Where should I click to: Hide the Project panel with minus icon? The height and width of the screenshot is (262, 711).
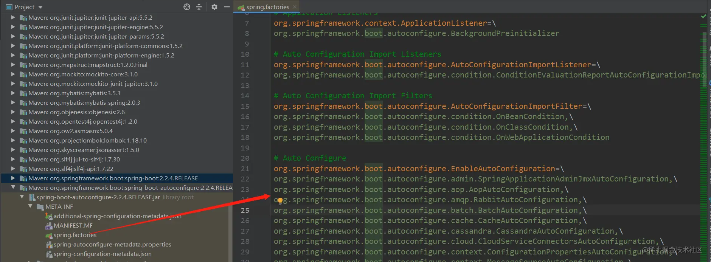point(227,7)
